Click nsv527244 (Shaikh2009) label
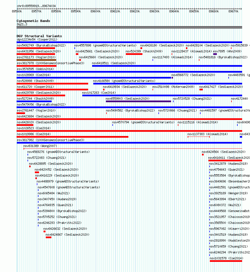Image resolution: width=250 pixels, height=272 pixels. click(x=35, y=99)
